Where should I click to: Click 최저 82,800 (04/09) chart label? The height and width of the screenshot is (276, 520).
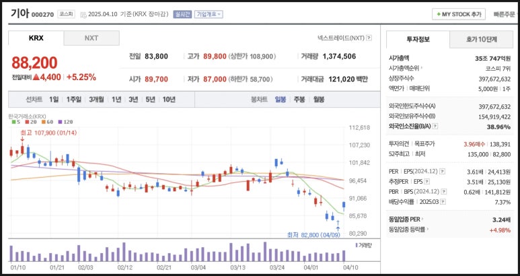(x=313, y=235)
